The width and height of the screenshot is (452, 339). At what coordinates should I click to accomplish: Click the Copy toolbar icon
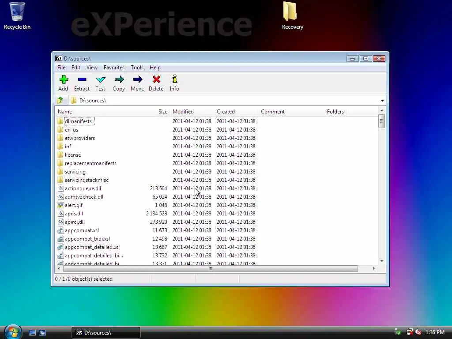tap(119, 79)
